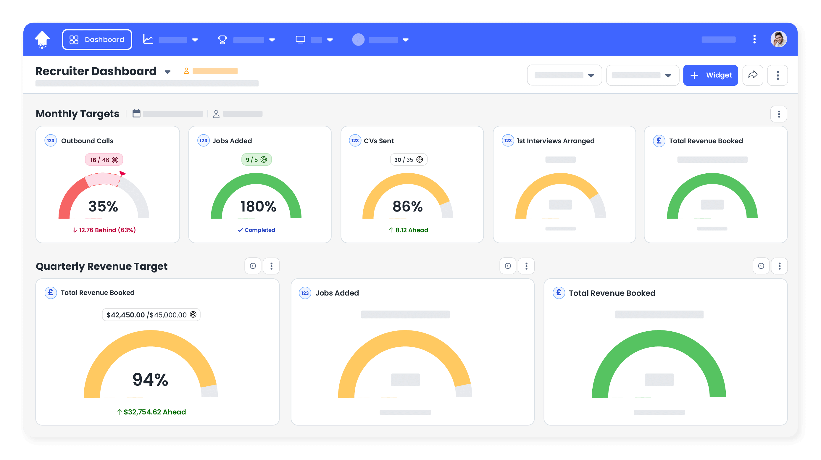Viewport: 821px width, 460px height.
Task: Click the calendar icon beside Monthly Targets
Action: coord(136,114)
